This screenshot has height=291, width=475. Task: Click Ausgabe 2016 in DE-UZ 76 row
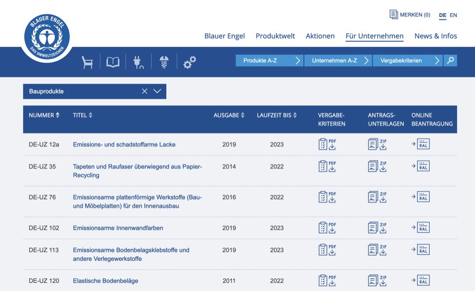229,197
